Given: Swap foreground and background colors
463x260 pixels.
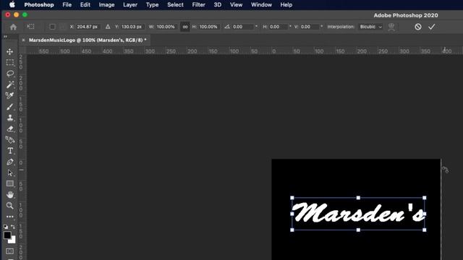Looking at the screenshot, I should [x=13, y=227].
